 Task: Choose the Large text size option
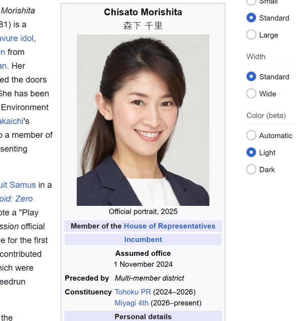(251, 35)
